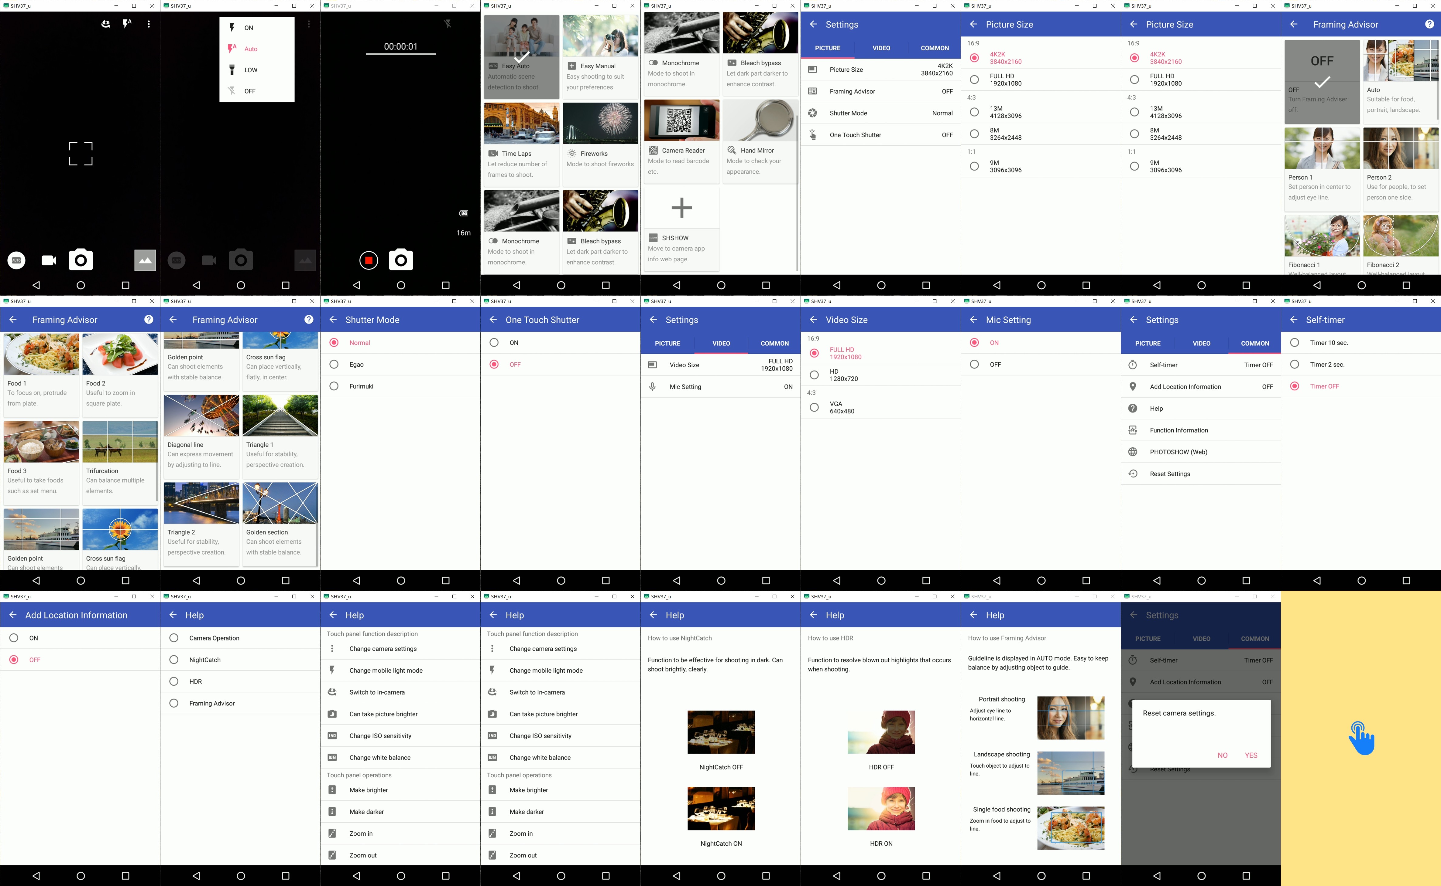Viewport: 1441px width, 886px height.
Task: Open the three-dot menu beside the flash icon
Action: (149, 24)
